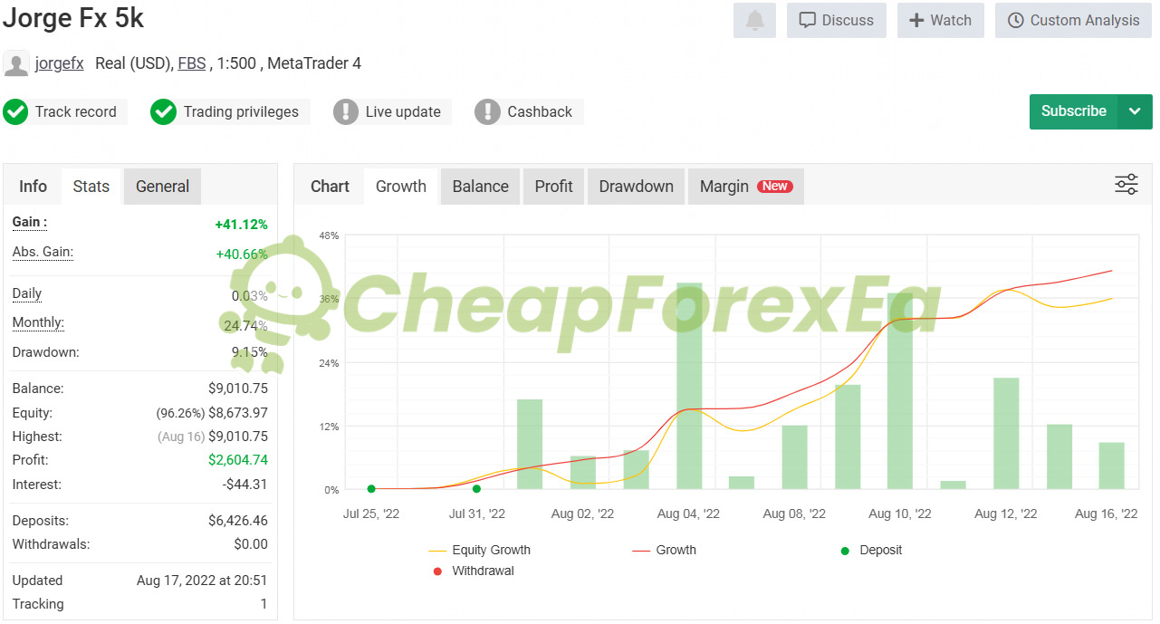This screenshot has width=1160, height=624.
Task: Toggle the red Growth legend series
Action: 665,550
